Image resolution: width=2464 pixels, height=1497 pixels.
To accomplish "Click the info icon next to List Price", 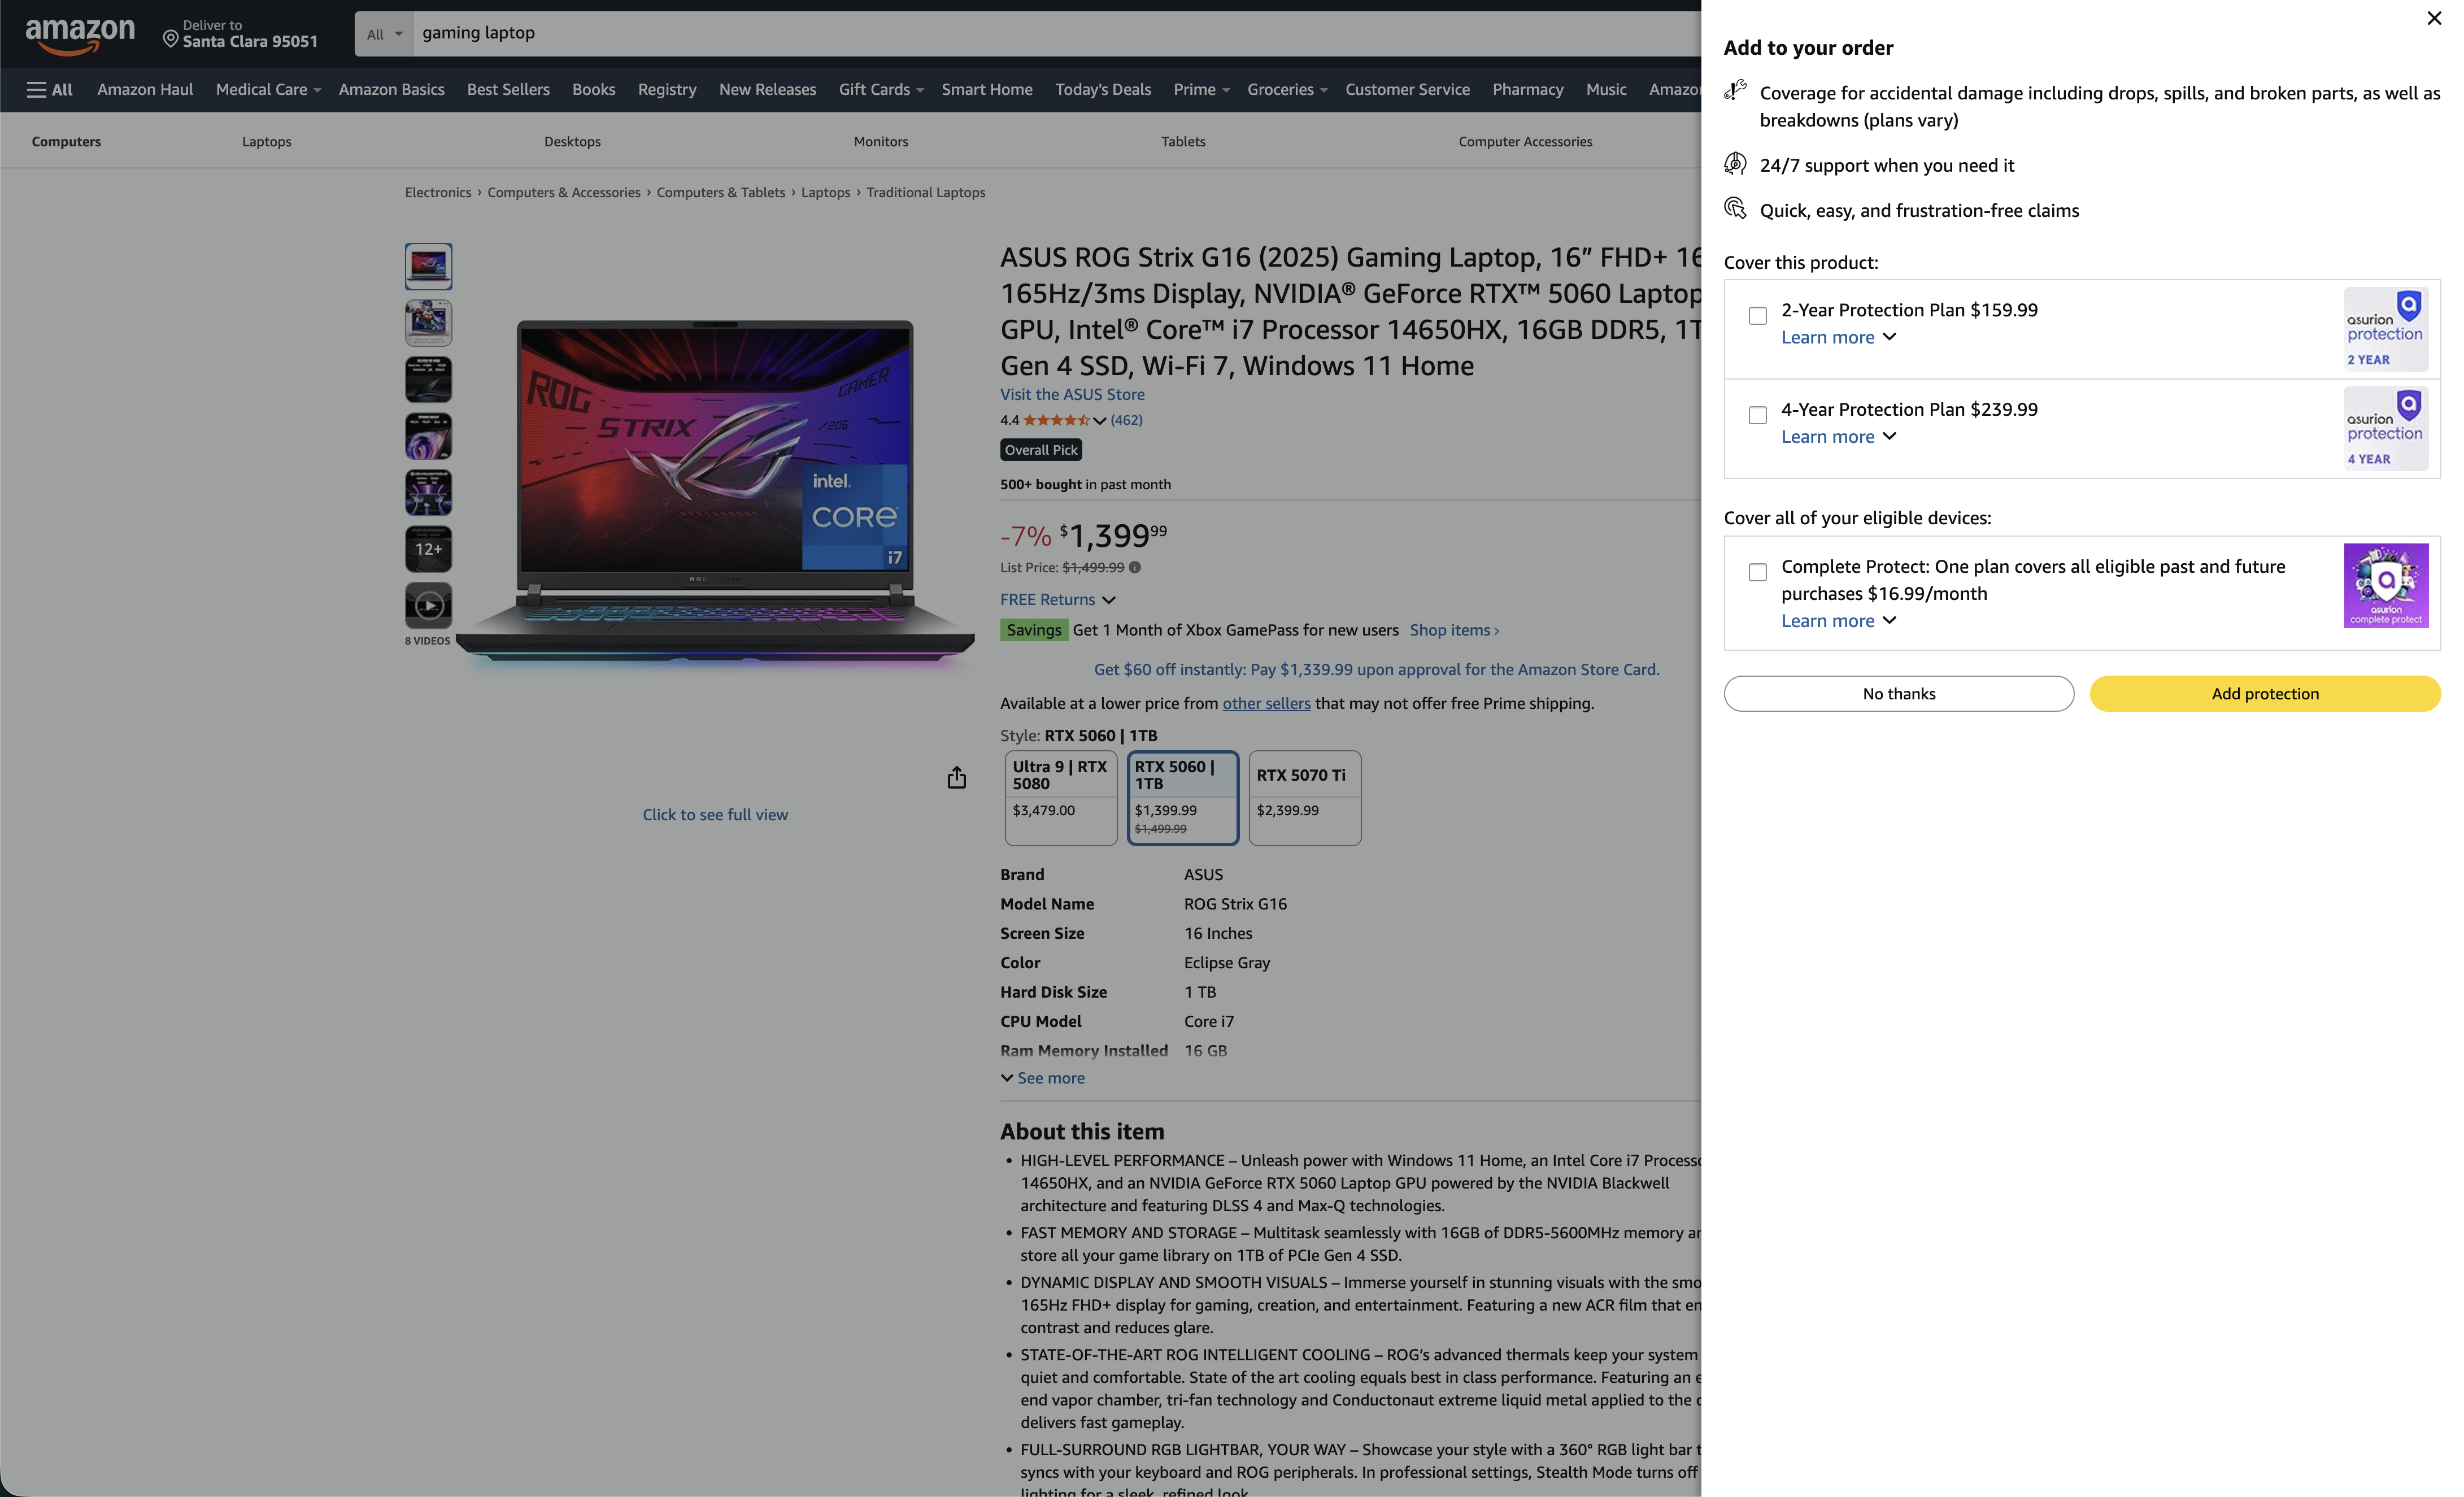I will pyautogui.click(x=1136, y=567).
